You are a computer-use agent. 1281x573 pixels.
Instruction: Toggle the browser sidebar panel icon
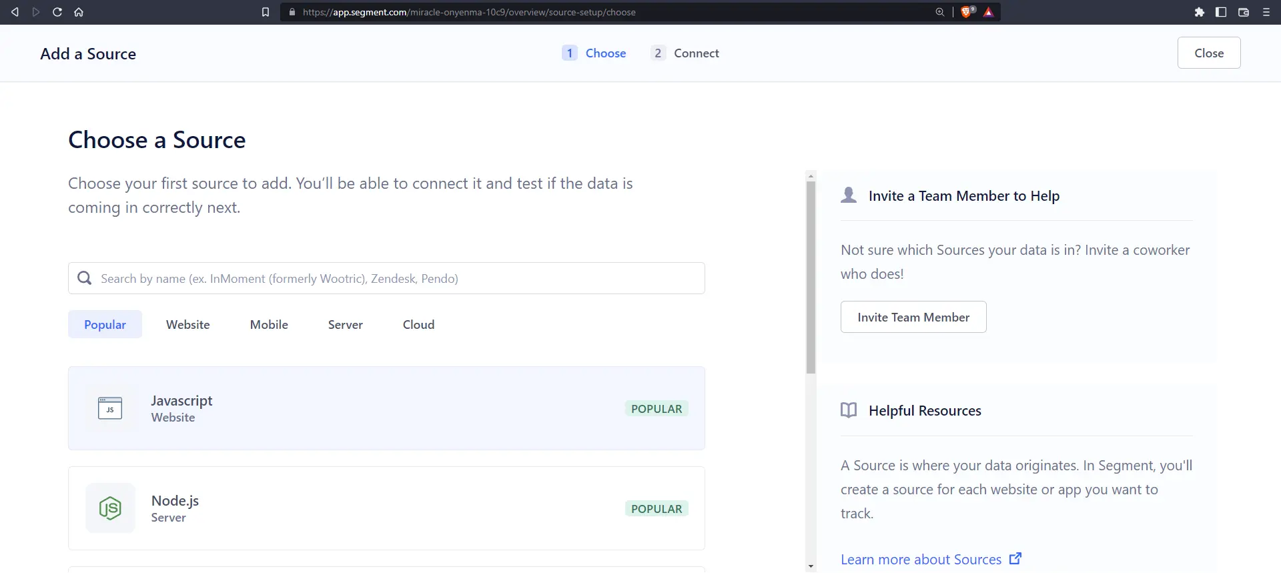tap(1221, 12)
